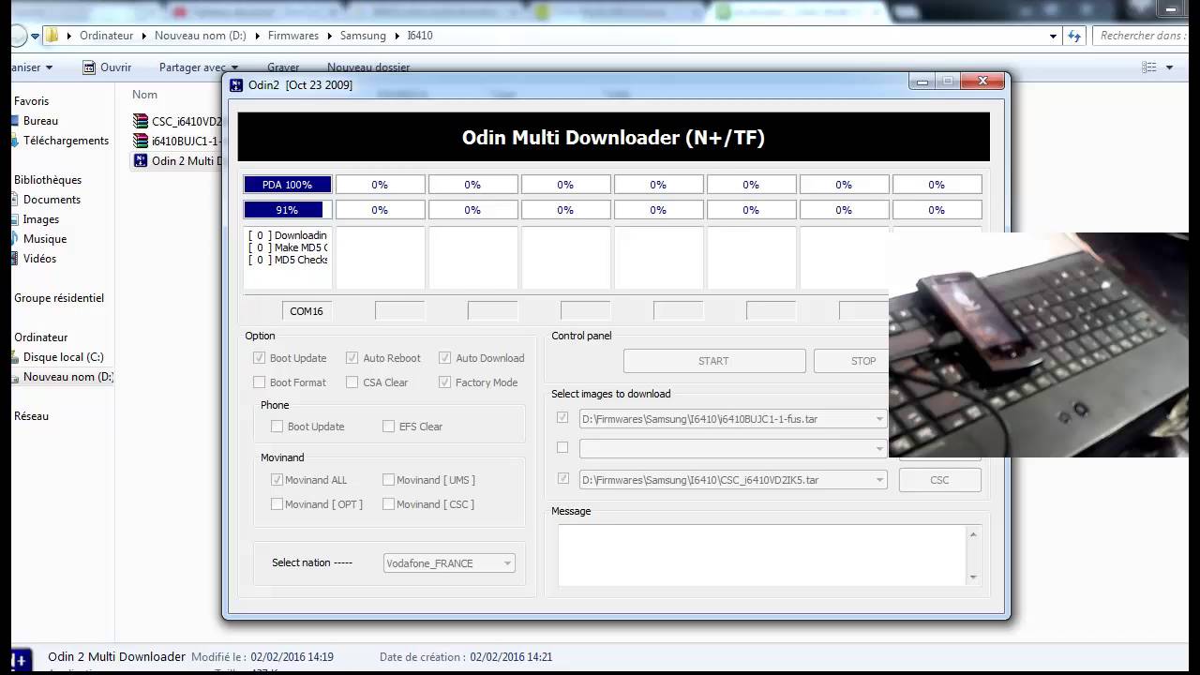Screen dimensions: 1200x675
Task: Toggle Auto Reboot checkbox
Action: (x=352, y=358)
